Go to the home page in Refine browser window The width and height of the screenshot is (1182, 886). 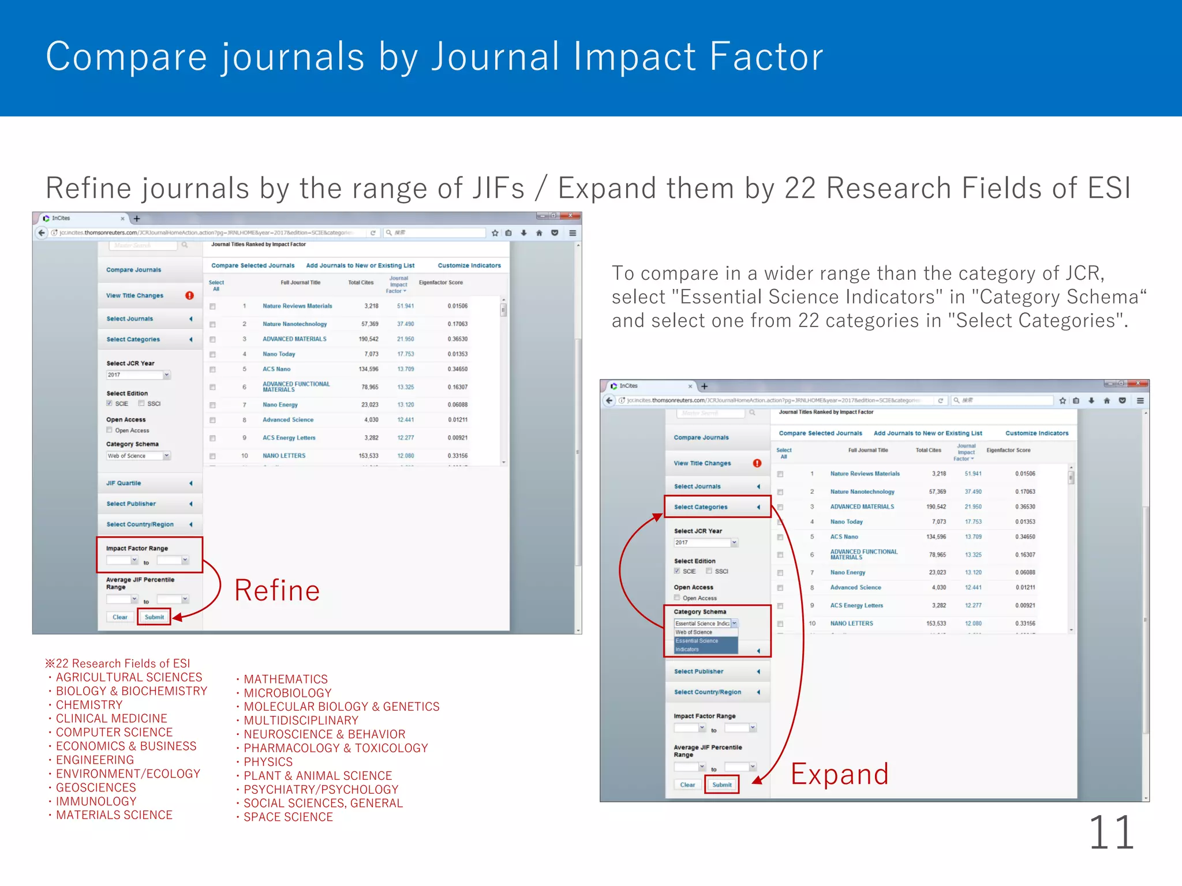539,233
